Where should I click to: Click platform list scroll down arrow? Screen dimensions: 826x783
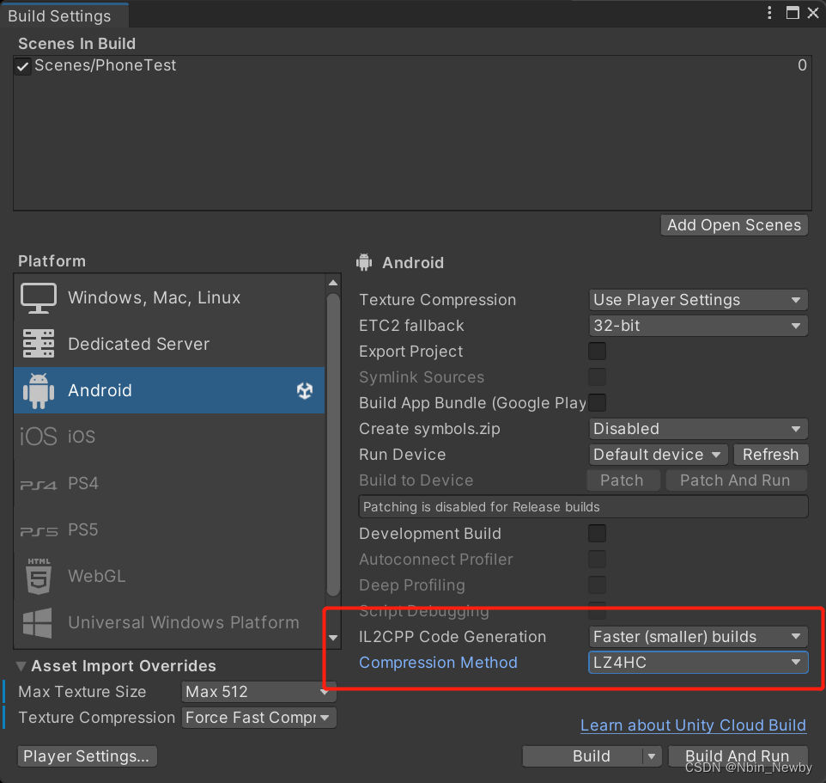[333, 638]
